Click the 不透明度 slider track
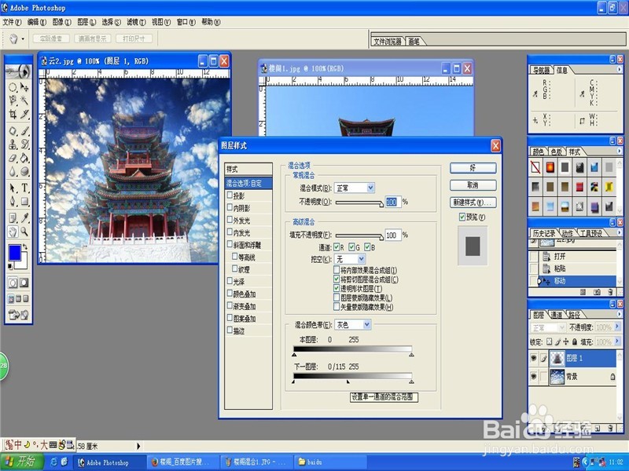629x471 pixels. tap(359, 203)
